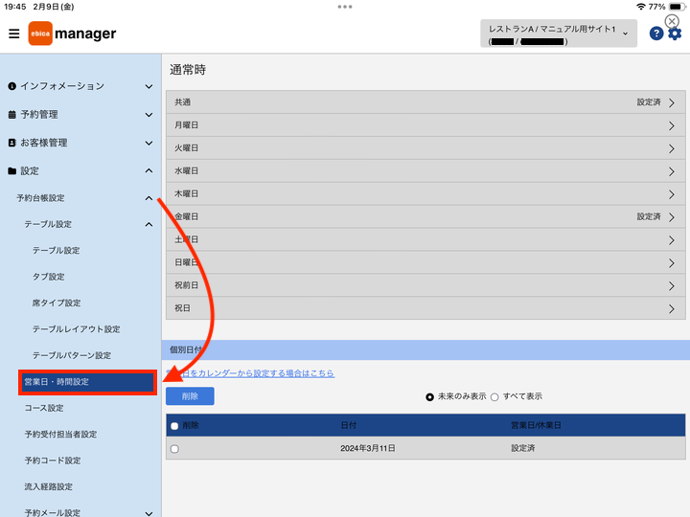
Task: Open the hamburger menu icon
Action: click(14, 34)
